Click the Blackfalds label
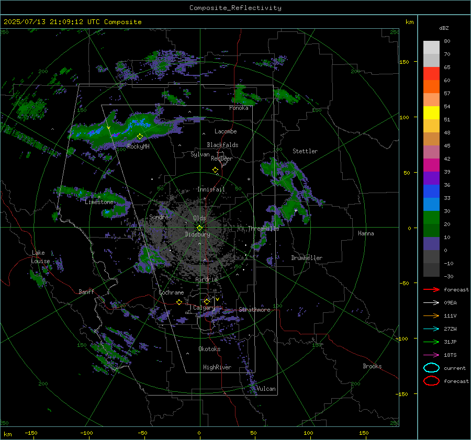Viewport: 471px width, 440px height. pos(222,145)
